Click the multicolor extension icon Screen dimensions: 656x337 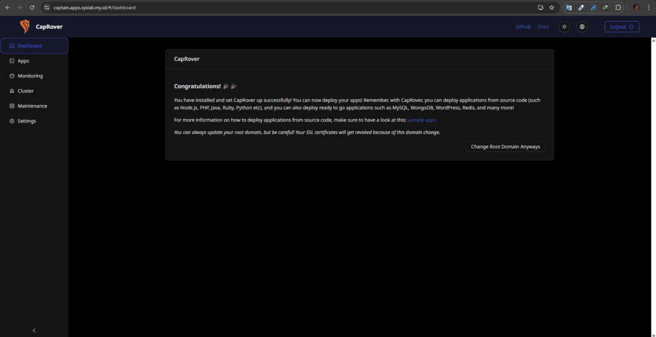click(605, 8)
